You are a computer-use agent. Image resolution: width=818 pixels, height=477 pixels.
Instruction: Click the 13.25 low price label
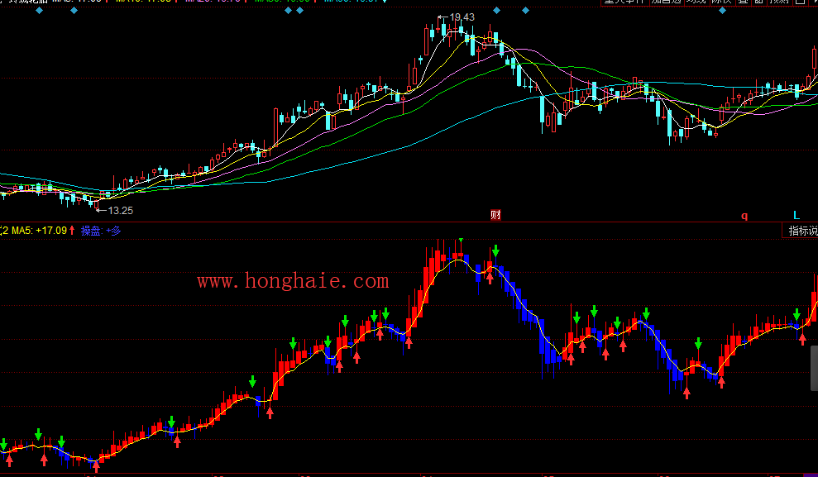pos(120,211)
